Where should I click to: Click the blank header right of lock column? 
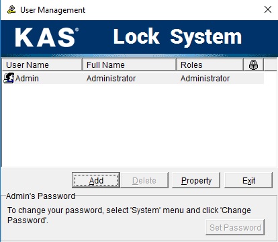[270, 65]
